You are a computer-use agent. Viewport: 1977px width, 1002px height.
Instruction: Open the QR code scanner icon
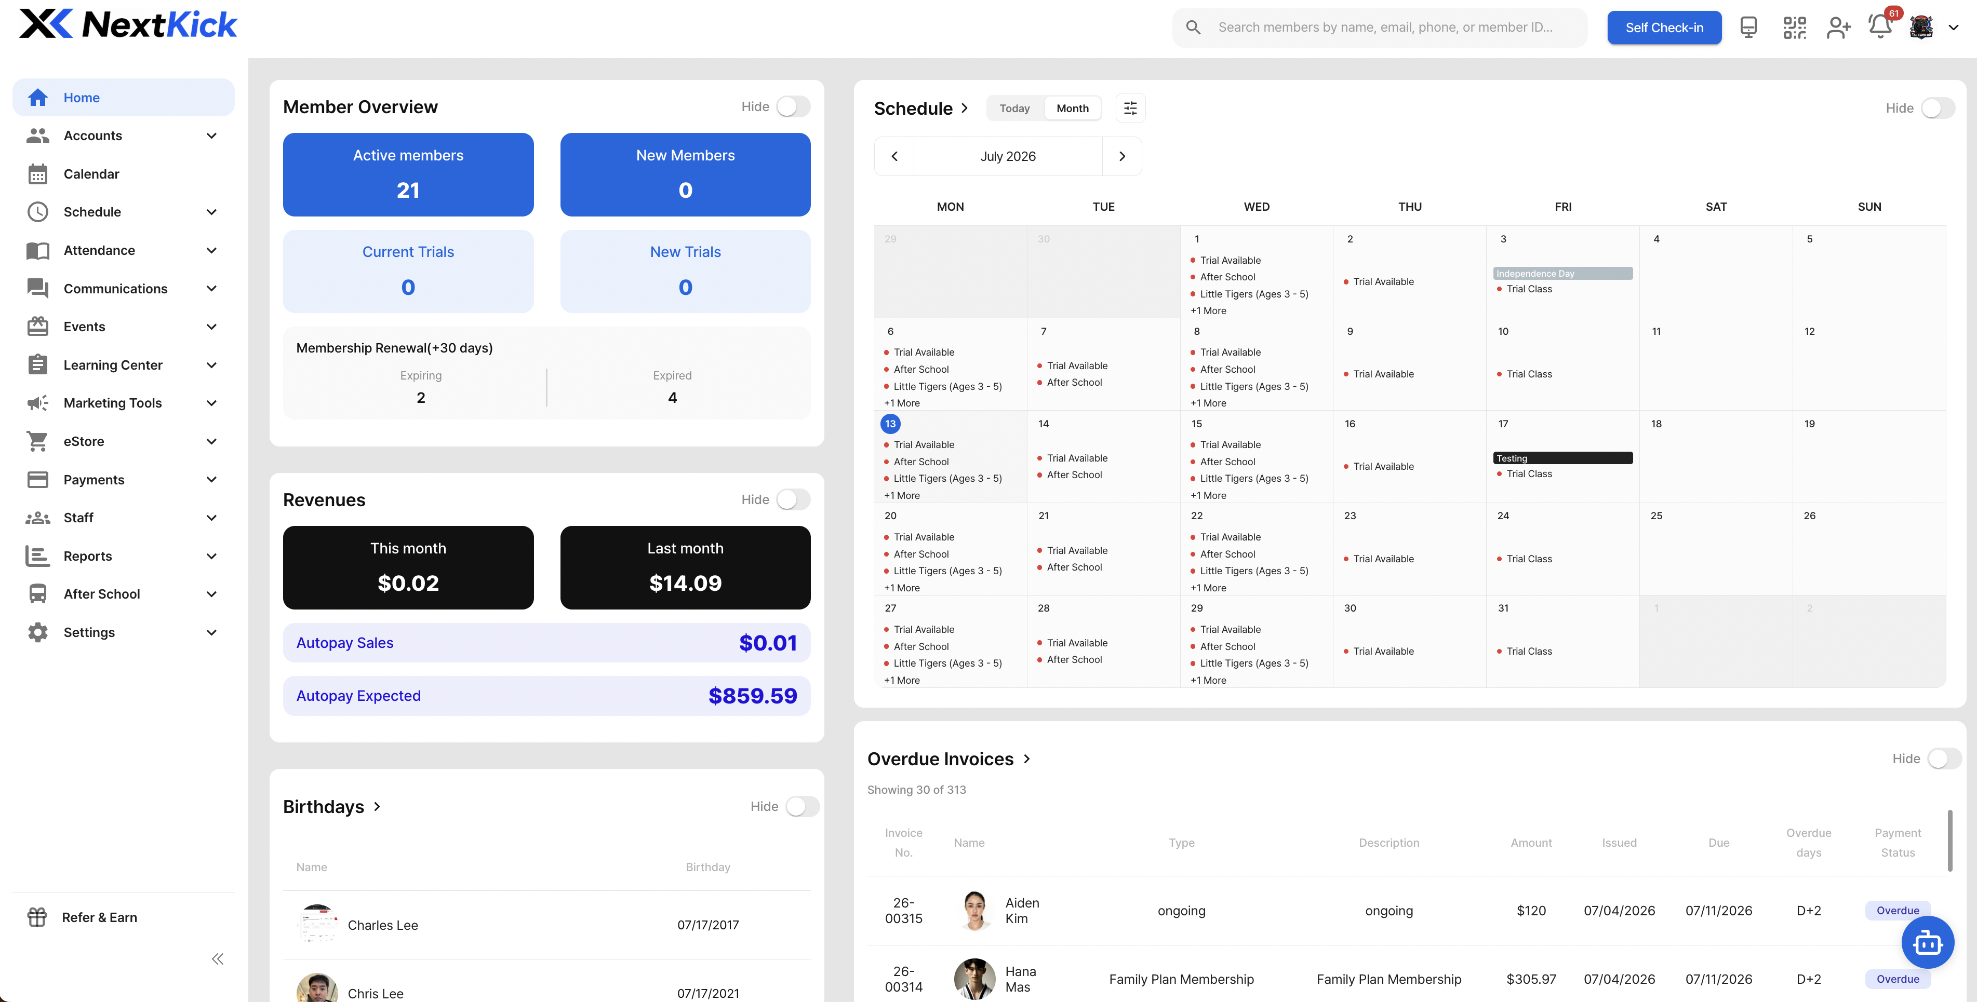point(1794,28)
